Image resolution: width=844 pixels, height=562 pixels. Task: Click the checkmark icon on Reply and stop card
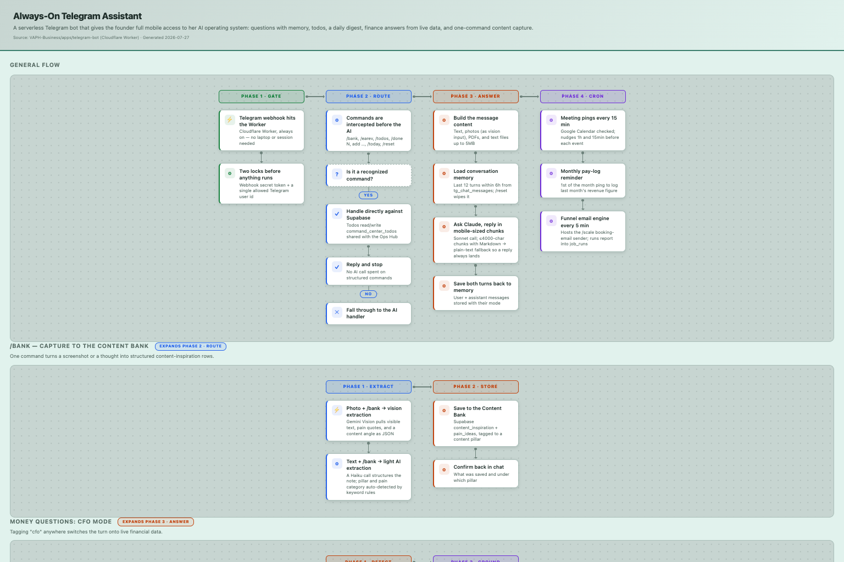[x=337, y=266]
